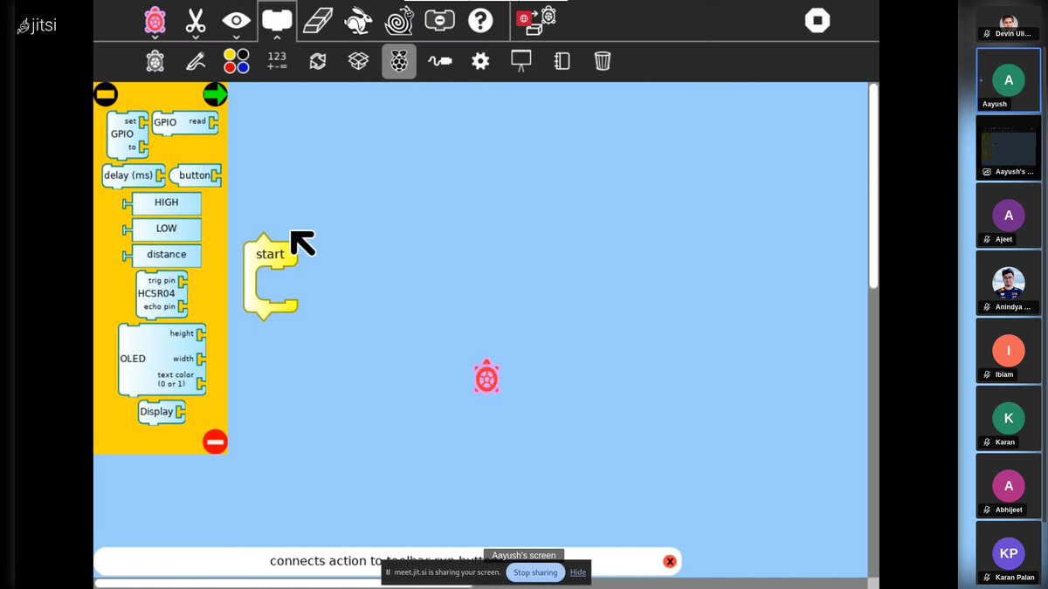Select the Raspberry Pi palette icon
Screen dimensions: 1048x589
tap(399, 61)
